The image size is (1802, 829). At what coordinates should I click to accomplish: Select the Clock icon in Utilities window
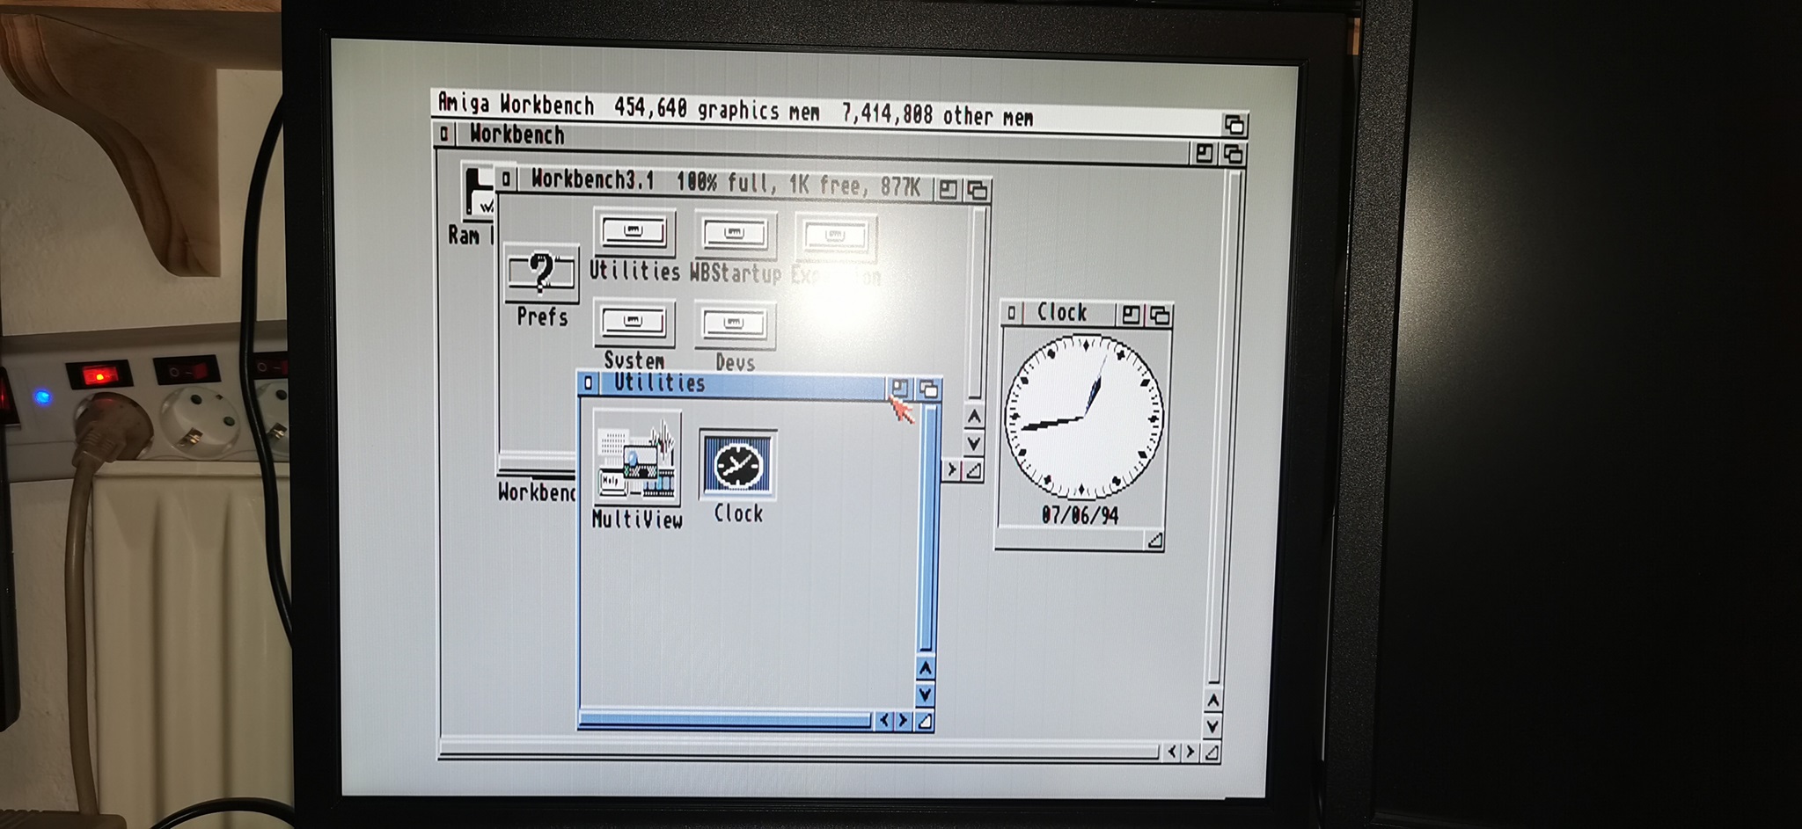(737, 465)
